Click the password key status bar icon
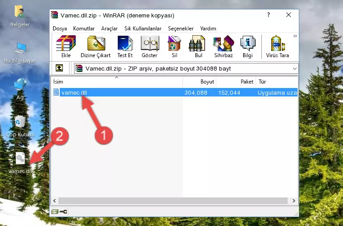 (x=63, y=212)
